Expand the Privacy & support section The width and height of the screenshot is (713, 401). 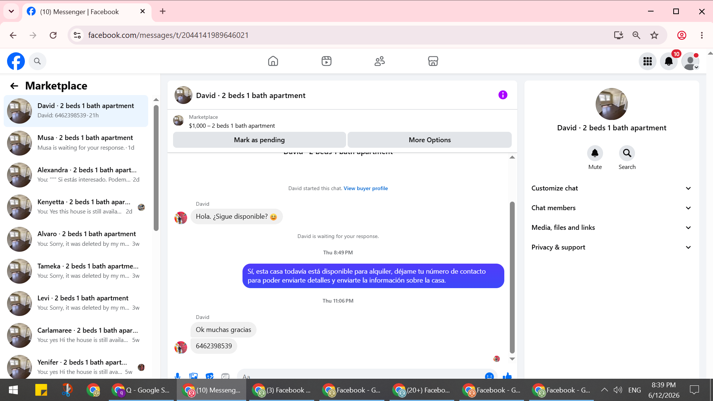click(611, 247)
